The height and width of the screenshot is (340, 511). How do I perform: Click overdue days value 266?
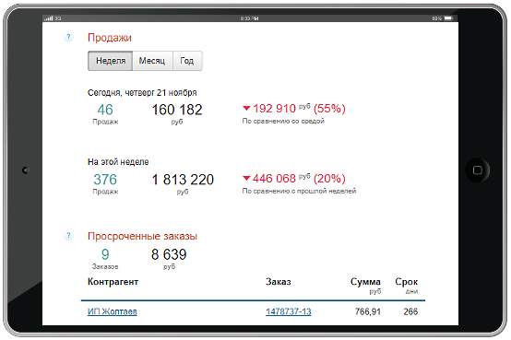pos(410,311)
